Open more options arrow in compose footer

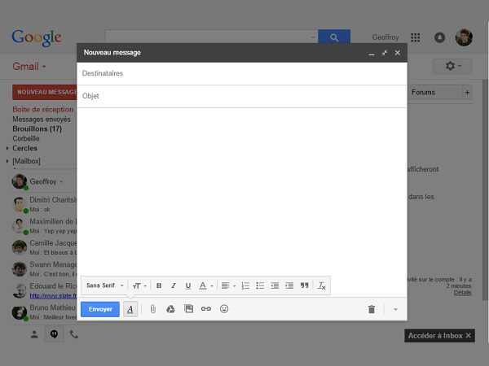point(395,309)
